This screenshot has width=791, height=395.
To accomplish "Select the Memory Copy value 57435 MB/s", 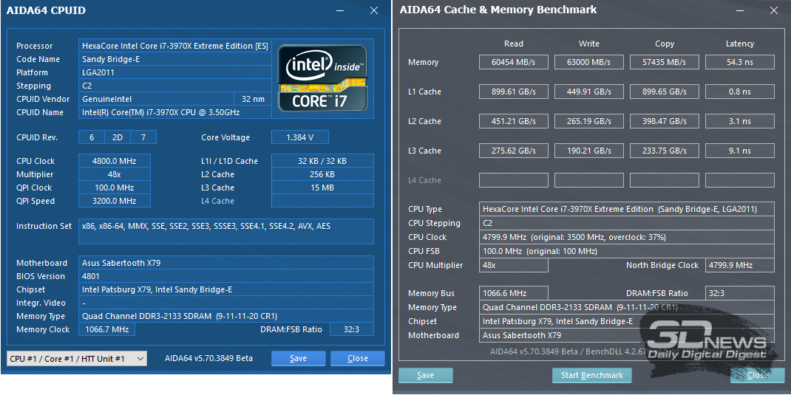I will (x=665, y=62).
